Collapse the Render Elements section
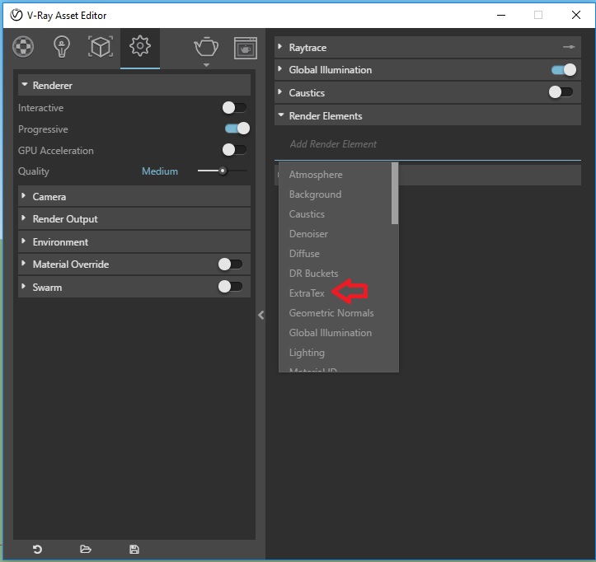The height and width of the screenshot is (562, 596). coord(428,115)
